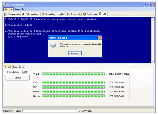
Task: Click the scroll icon on the Log tab
Action: pyautogui.click(x=100, y=14)
